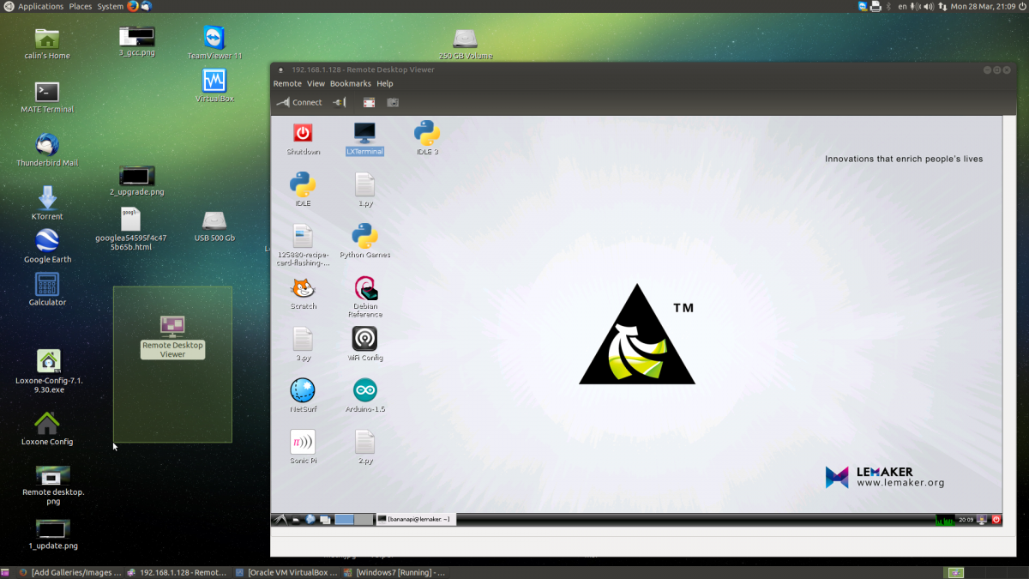Select the Sonic Pi icon
The height and width of the screenshot is (579, 1029).
303,443
